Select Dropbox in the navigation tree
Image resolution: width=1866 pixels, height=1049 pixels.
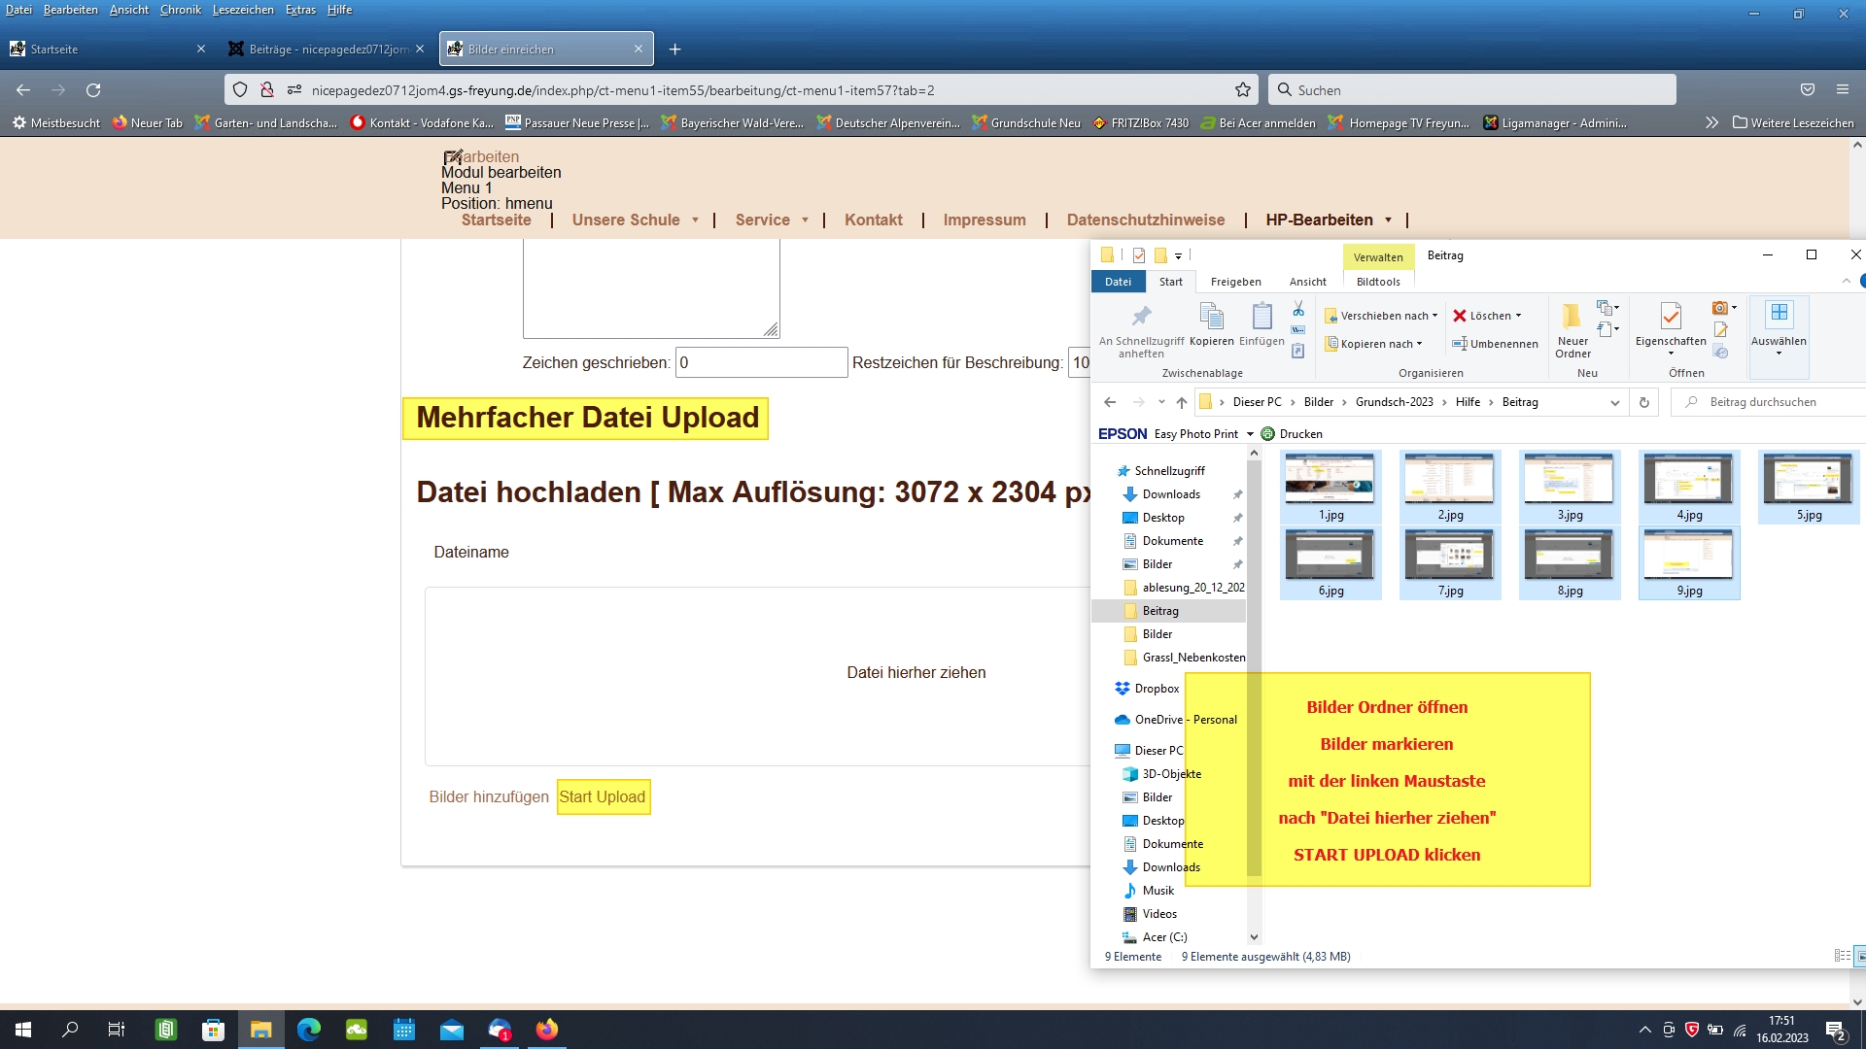[x=1157, y=689]
